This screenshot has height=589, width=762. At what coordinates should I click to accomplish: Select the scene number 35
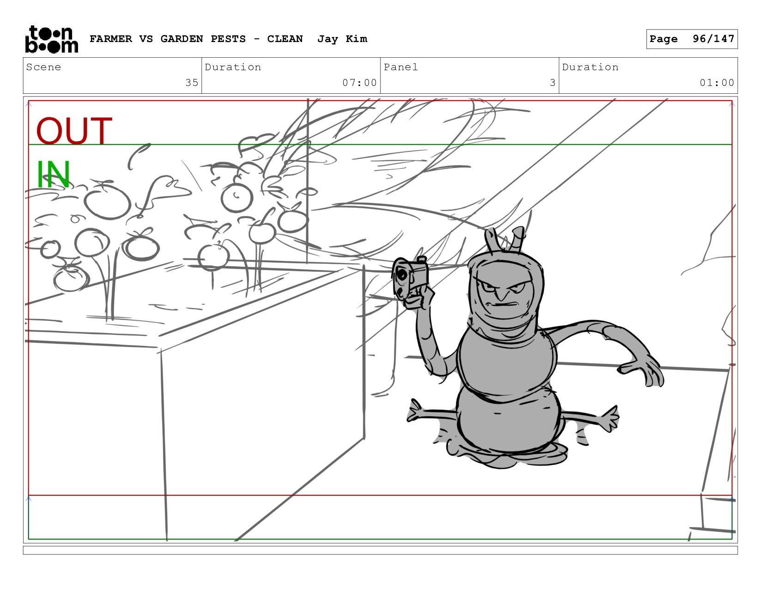192,83
